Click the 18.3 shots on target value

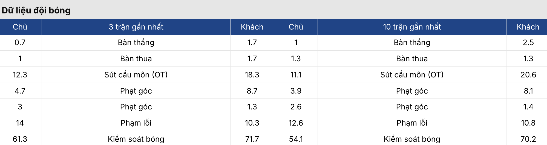pyautogui.click(x=252, y=75)
